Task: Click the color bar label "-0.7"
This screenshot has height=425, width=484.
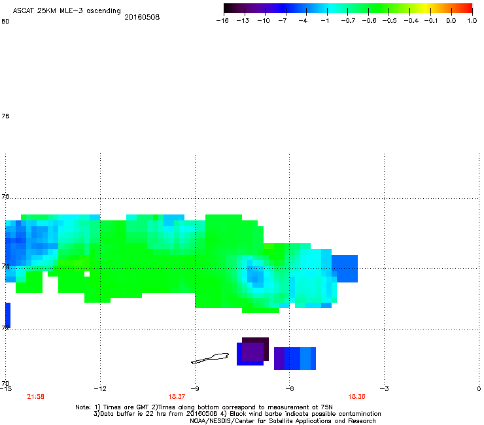Action: (348, 21)
